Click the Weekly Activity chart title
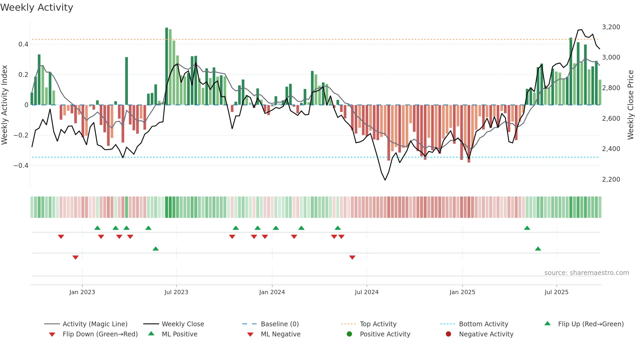Screen dimensions: 638x359 coord(37,7)
